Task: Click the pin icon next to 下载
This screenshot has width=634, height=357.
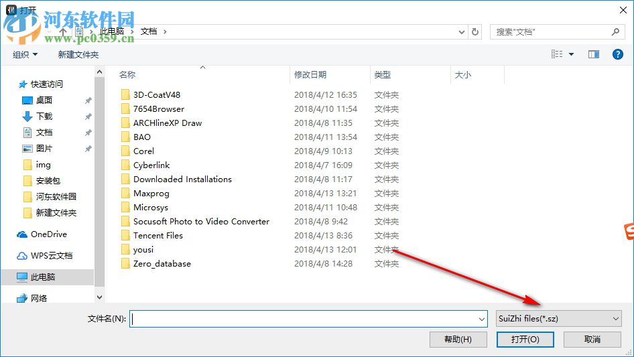Action: pyautogui.click(x=88, y=117)
